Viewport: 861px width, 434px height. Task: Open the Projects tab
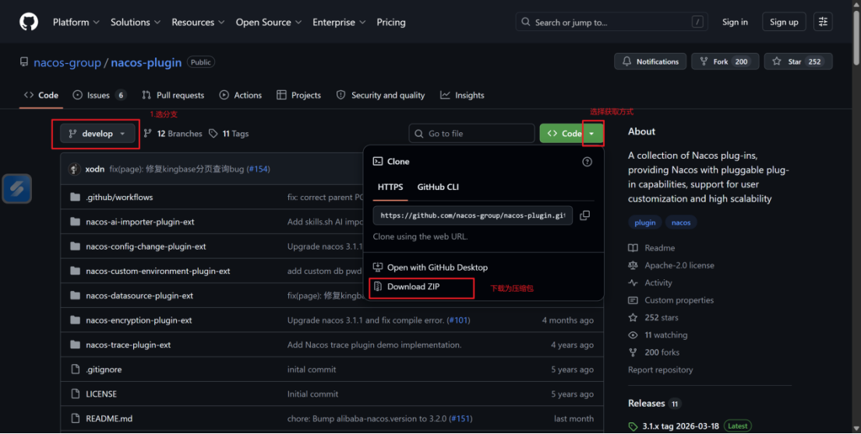(298, 96)
